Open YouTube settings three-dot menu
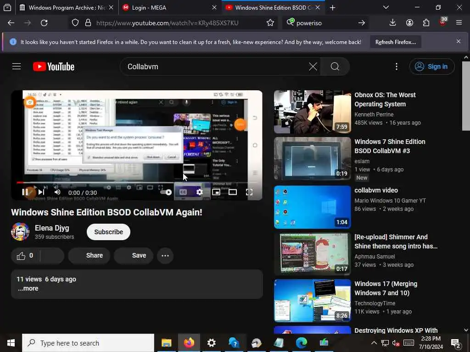 pos(396,66)
